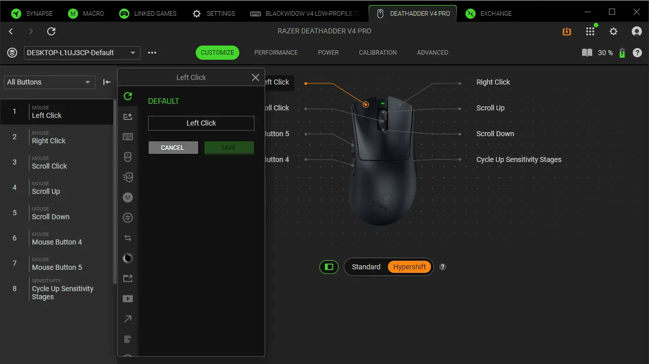
Task: Switch to Hypershift mapping mode
Action: pyautogui.click(x=410, y=267)
